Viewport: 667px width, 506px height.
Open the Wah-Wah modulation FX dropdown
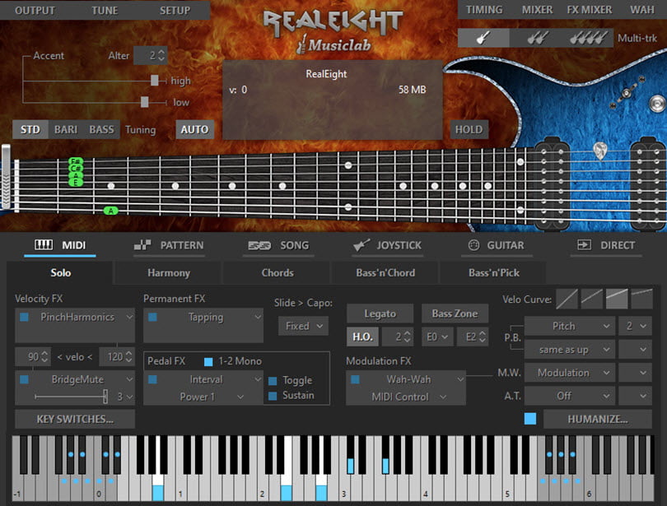(414, 379)
